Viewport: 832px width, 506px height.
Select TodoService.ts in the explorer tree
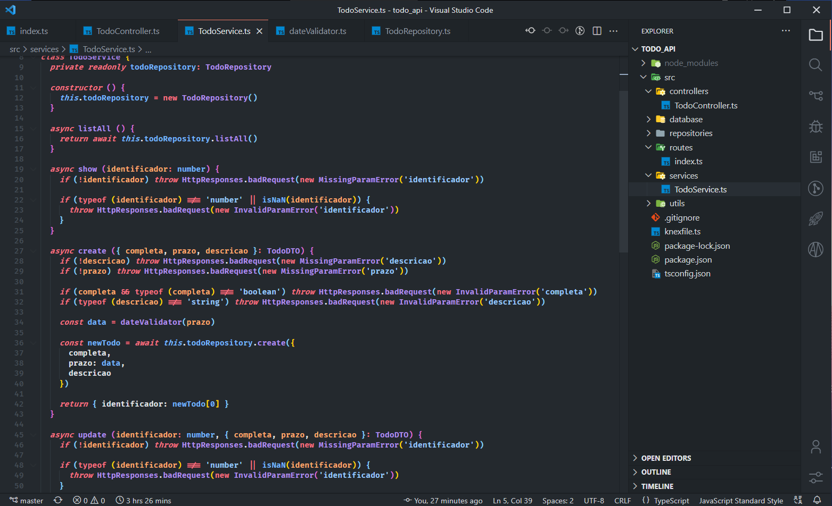[x=715, y=190]
